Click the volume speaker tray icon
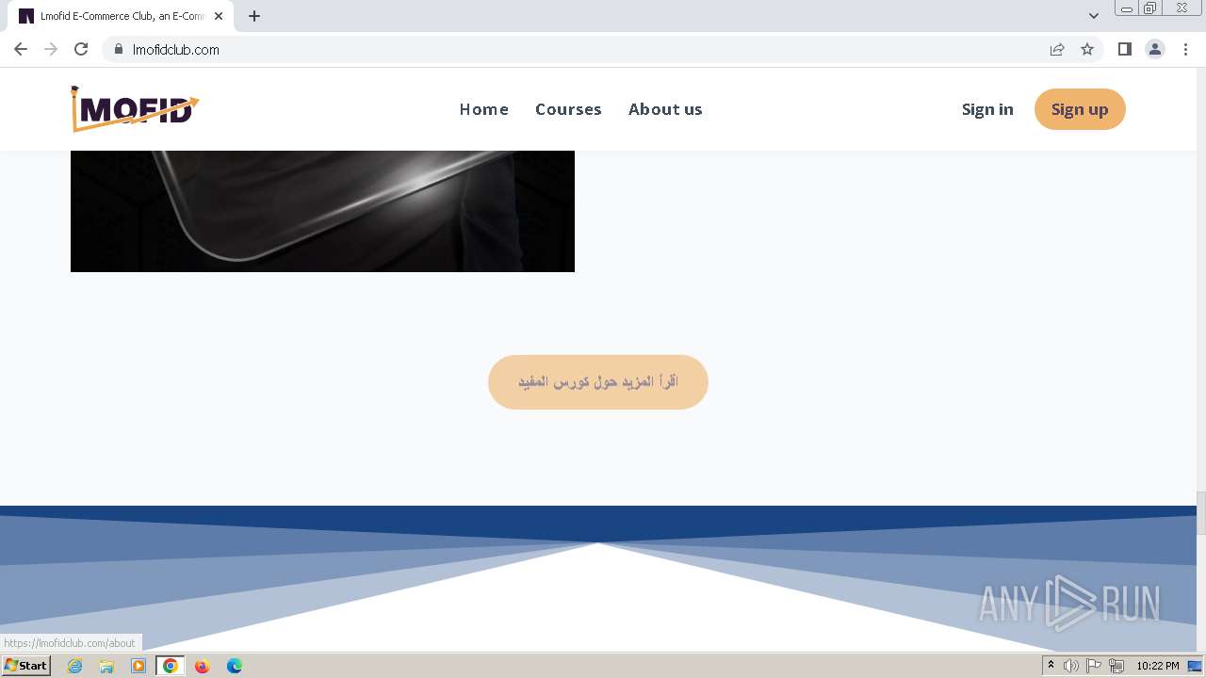 (1071, 666)
